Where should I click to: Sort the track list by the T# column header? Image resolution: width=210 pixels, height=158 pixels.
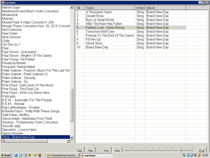pyautogui.click(x=80, y=8)
